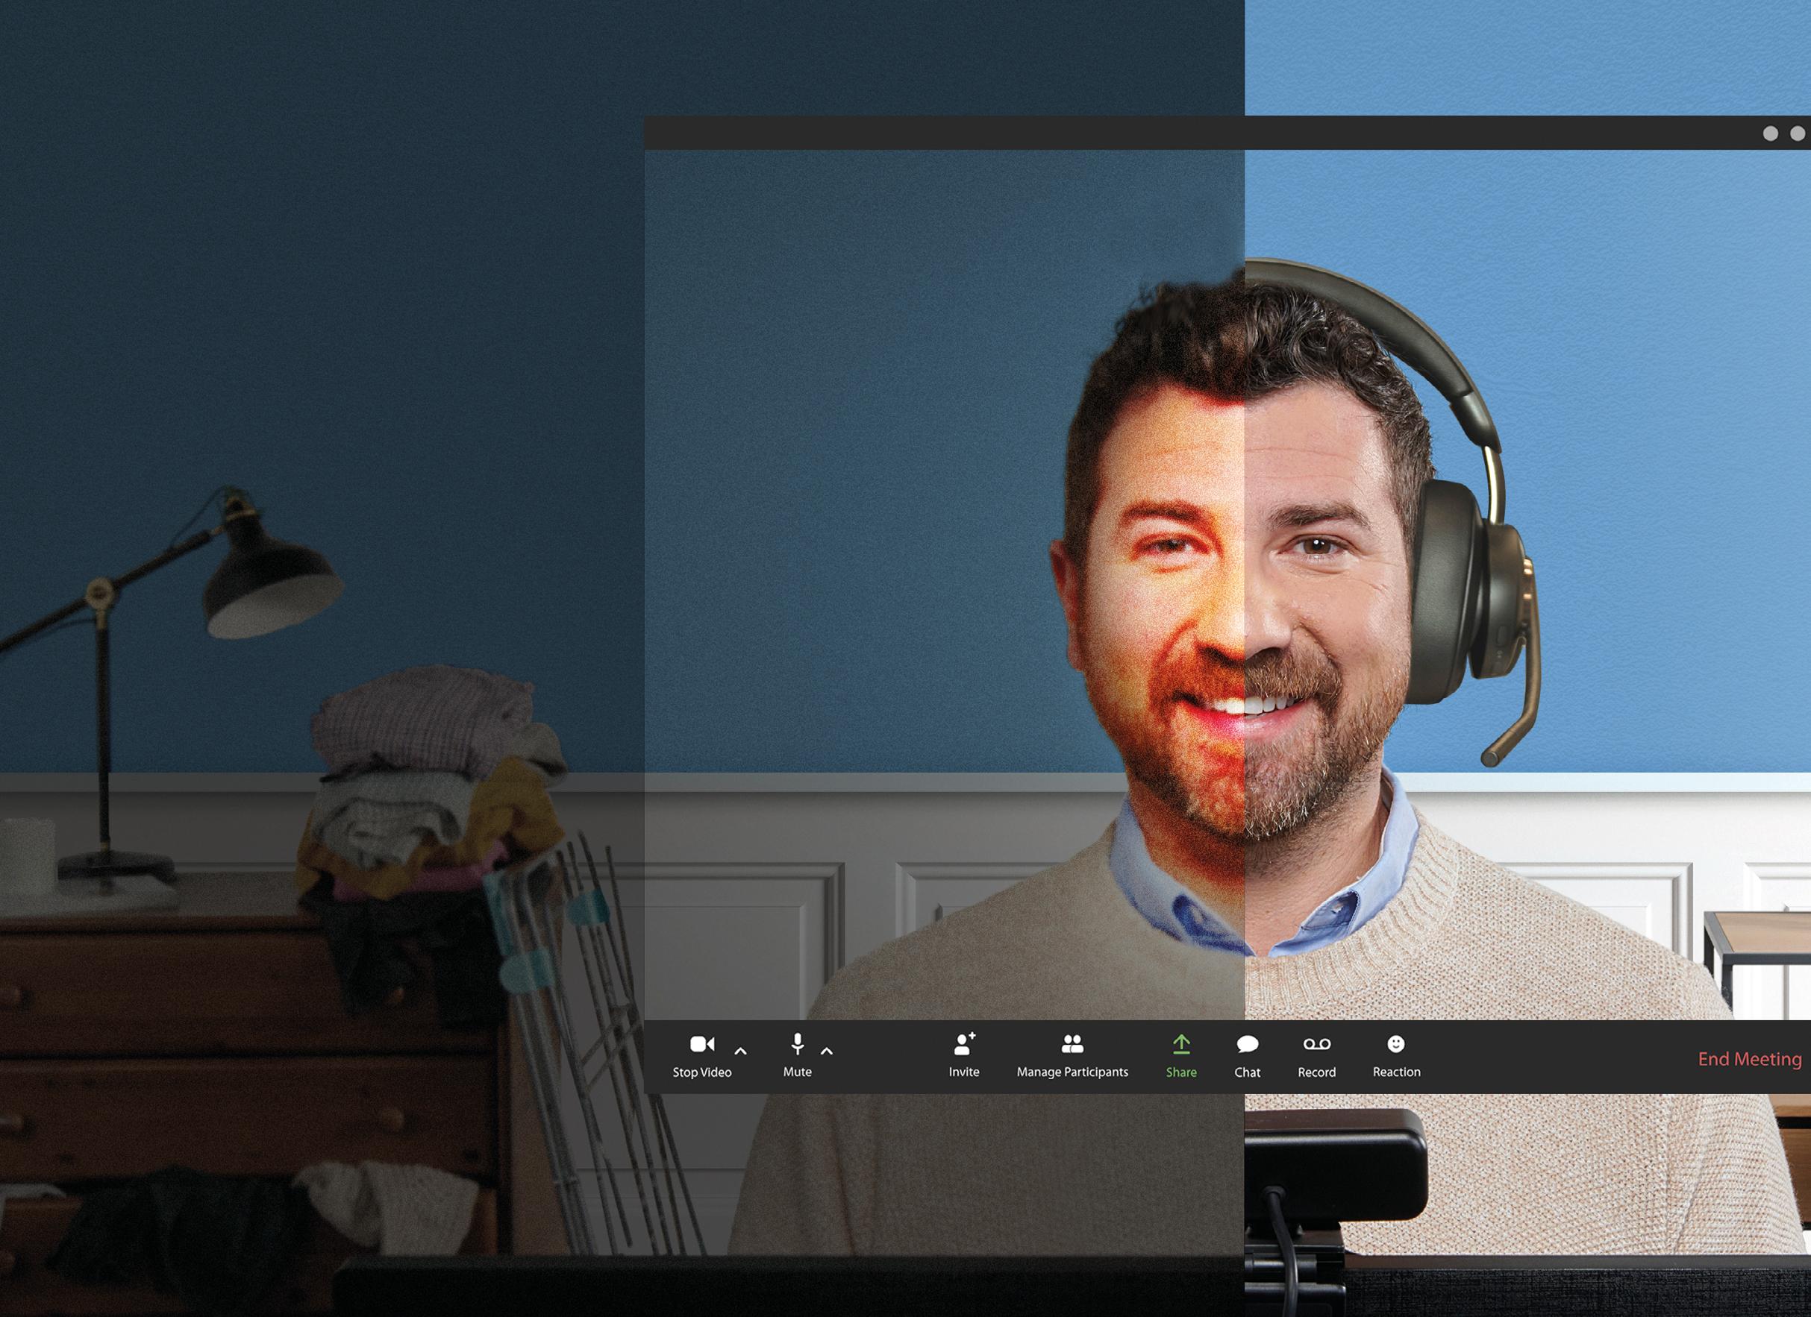Click the 'Stop Video' text label
Viewport: 1811px width, 1317px height.
pyautogui.click(x=702, y=1072)
